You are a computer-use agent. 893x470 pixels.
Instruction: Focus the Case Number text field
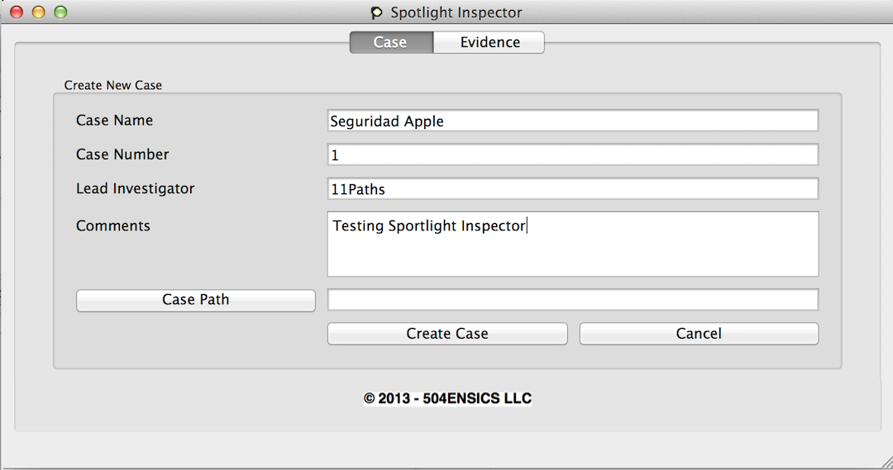point(572,155)
